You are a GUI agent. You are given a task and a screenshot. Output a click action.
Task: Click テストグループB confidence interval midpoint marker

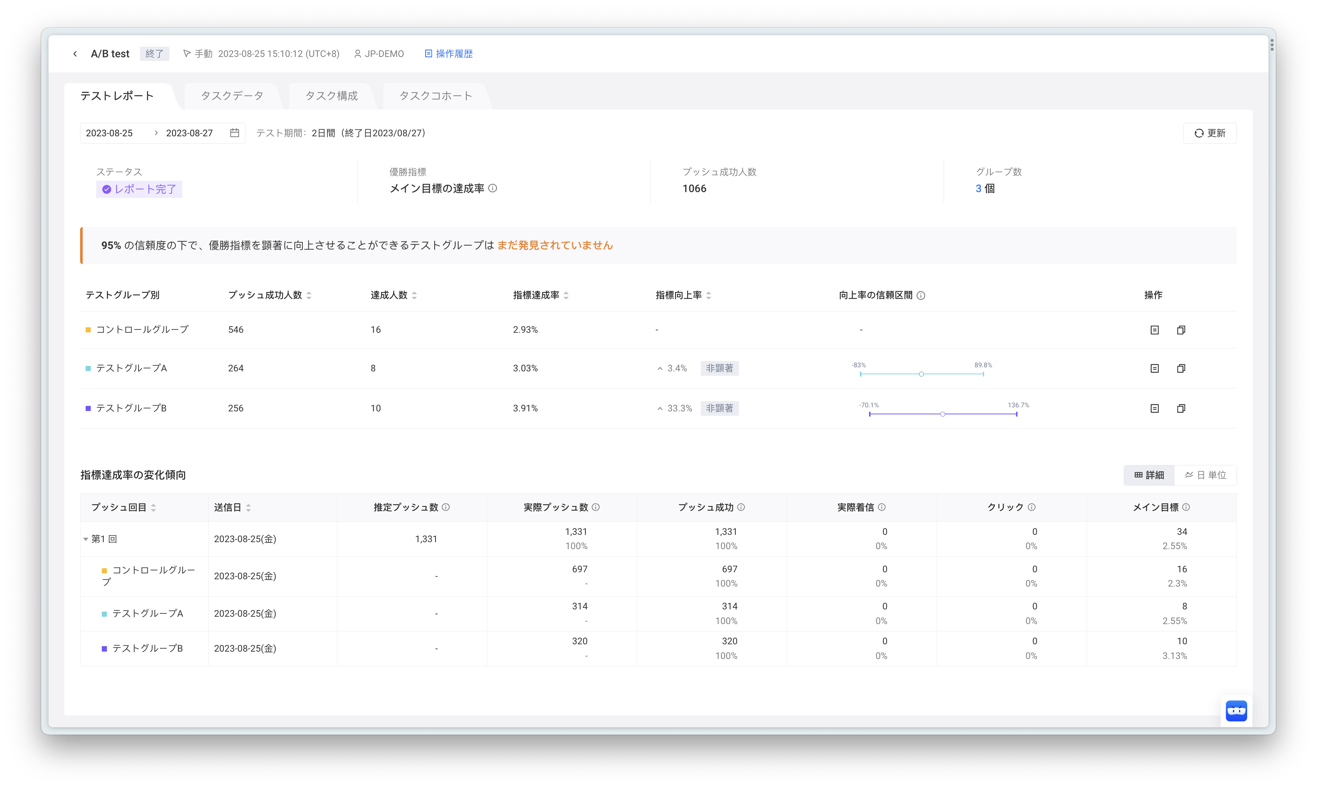point(942,414)
